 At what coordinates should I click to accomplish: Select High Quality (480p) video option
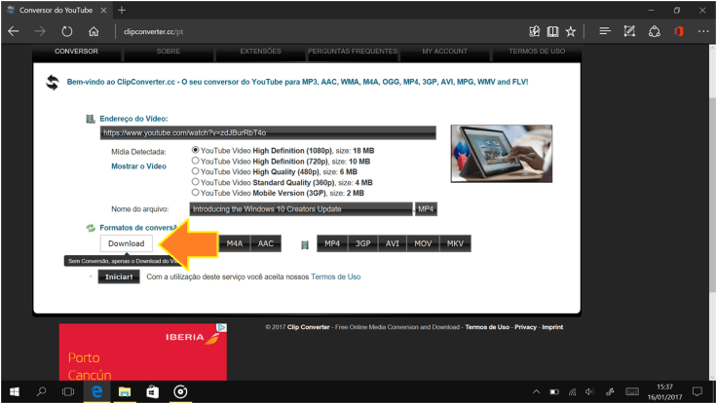196,171
